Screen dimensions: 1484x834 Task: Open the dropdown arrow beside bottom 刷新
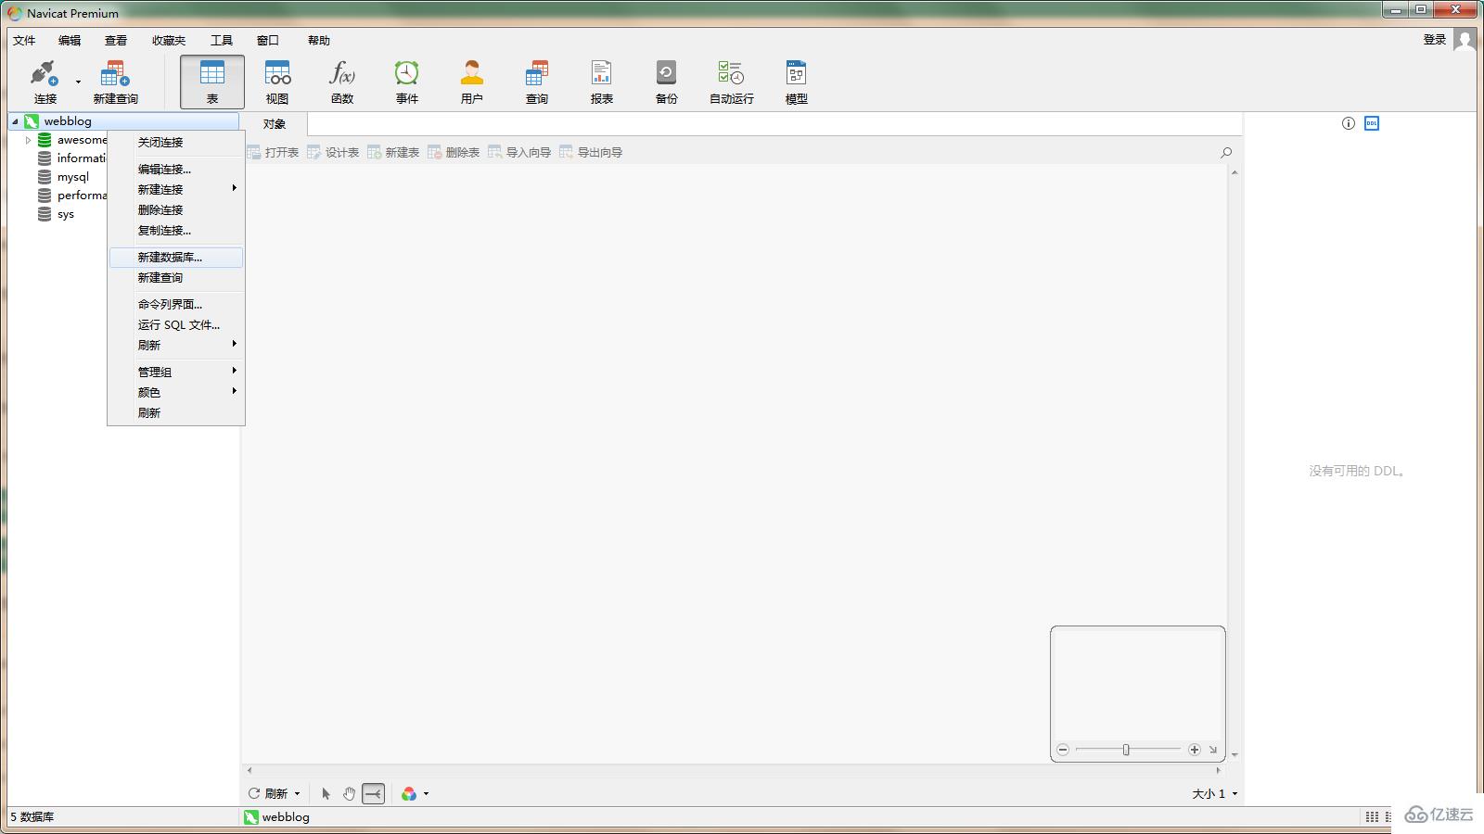click(297, 794)
